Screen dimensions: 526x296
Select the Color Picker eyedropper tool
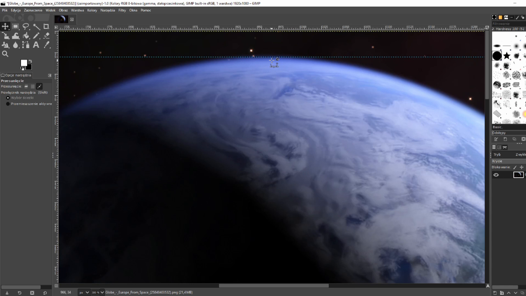tap(46, 45)
